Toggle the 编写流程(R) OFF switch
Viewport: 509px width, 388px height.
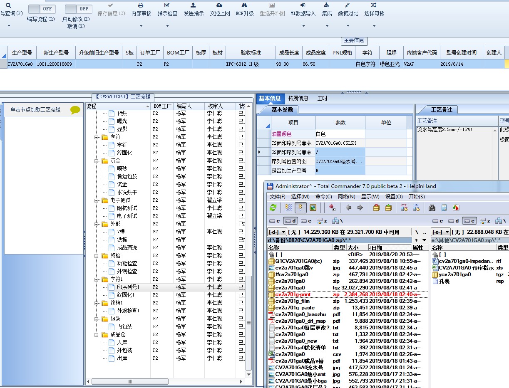[42, 9]
